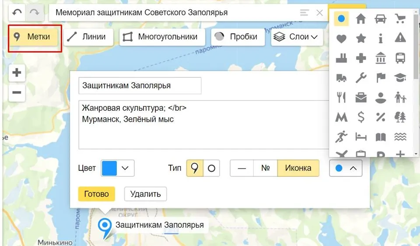Select the delivery truck icon
Screen dimensions: 420x246
(x=341, y=78)
